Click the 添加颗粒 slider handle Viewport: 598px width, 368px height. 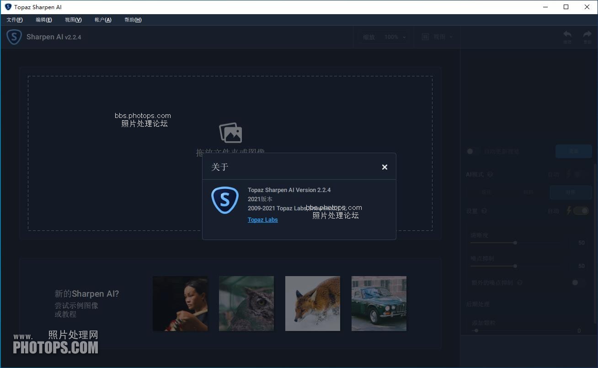click(476, 331)
